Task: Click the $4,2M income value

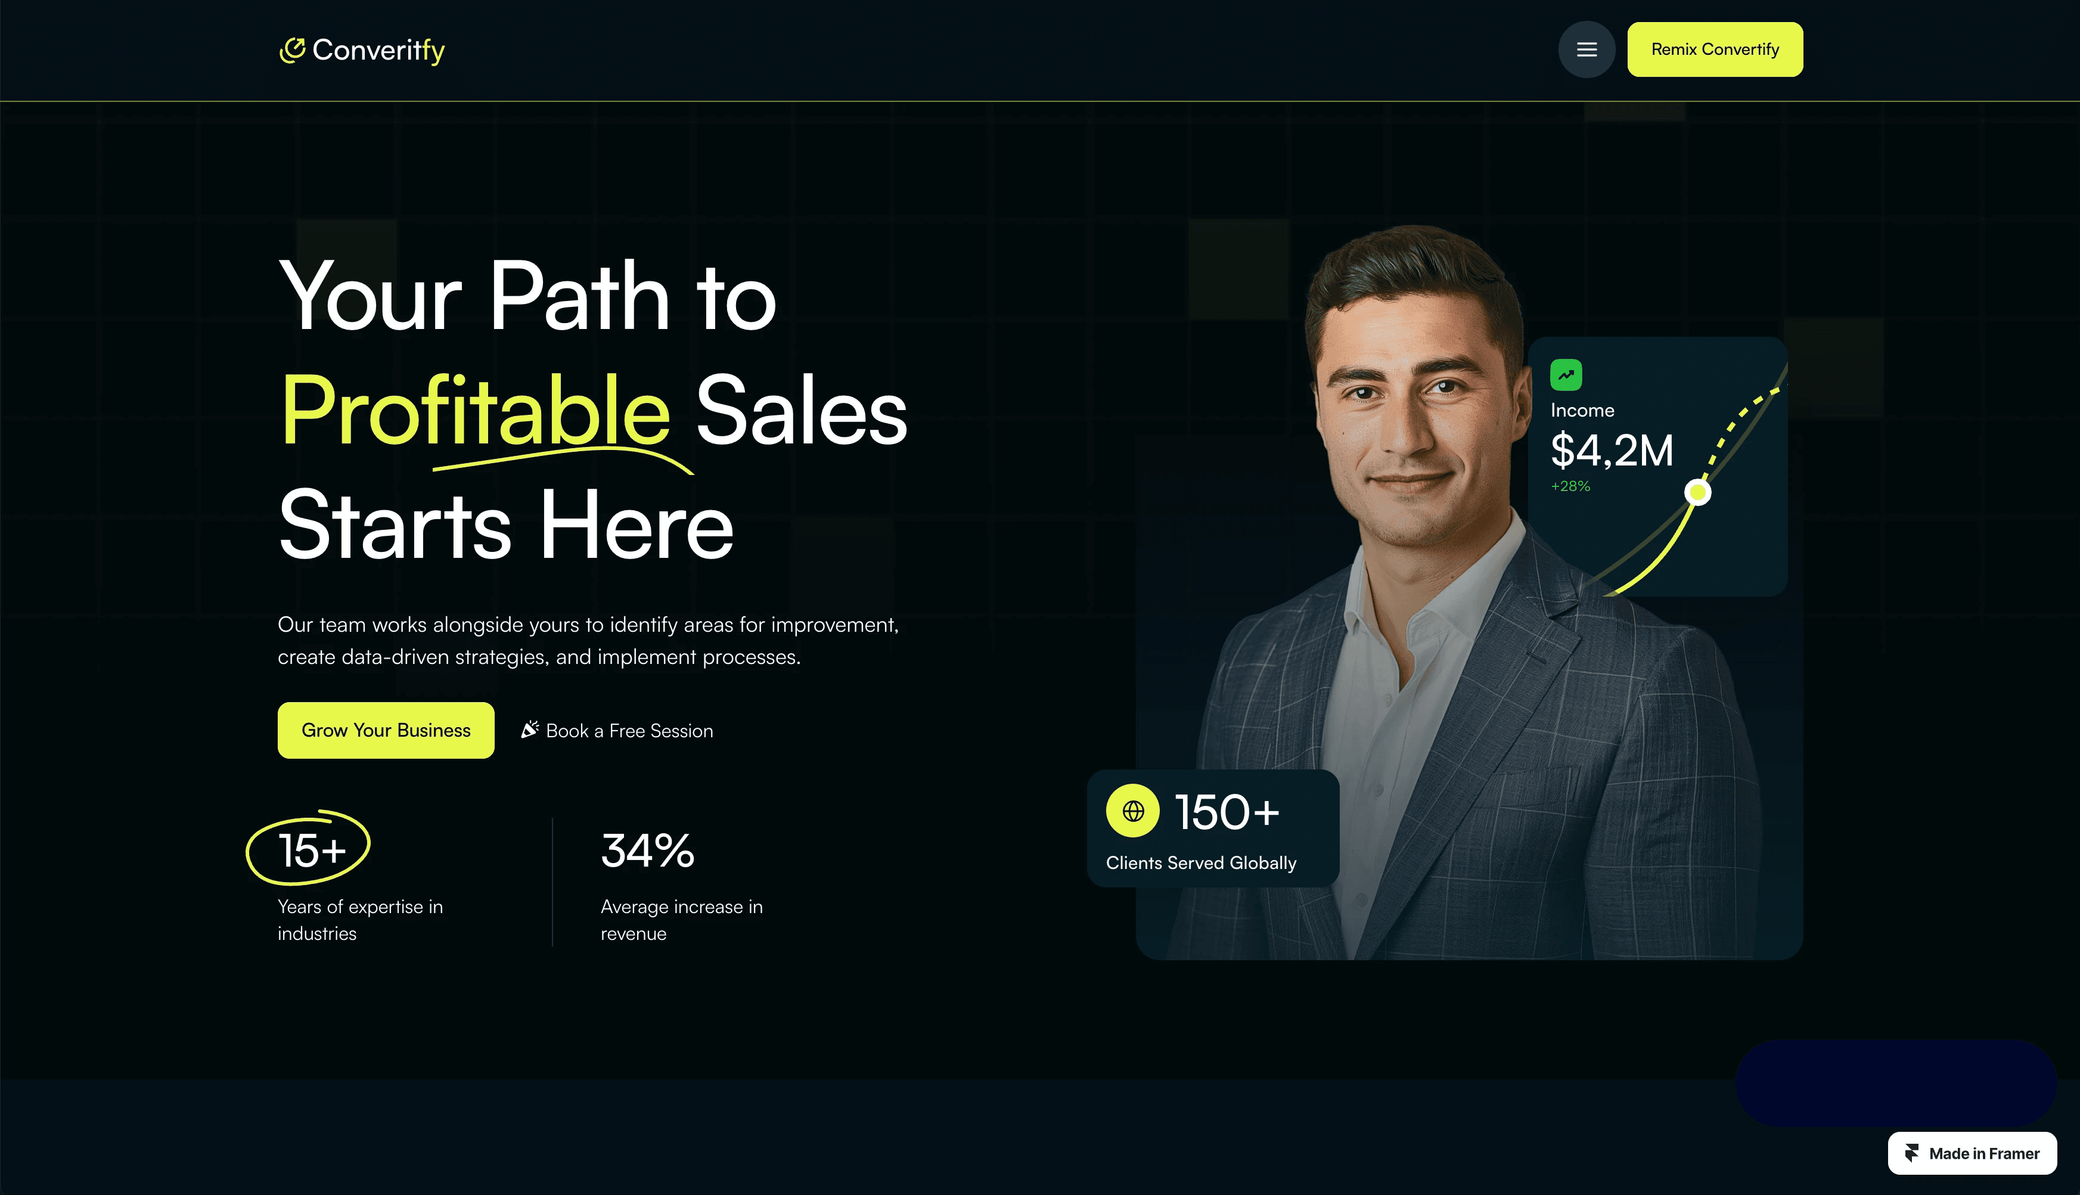Action: coord(1612,451)
